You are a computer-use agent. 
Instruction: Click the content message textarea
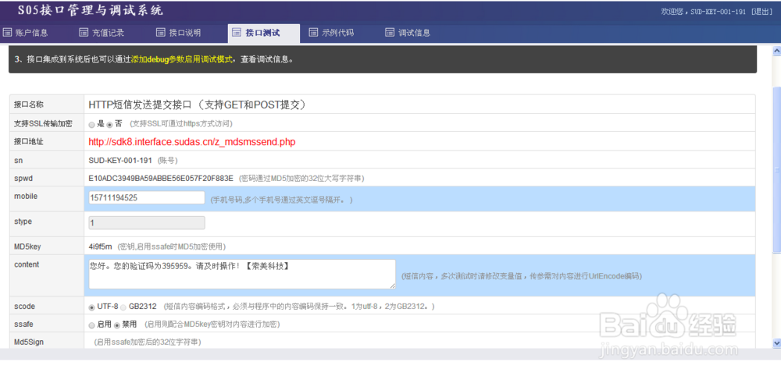point(242,274)
